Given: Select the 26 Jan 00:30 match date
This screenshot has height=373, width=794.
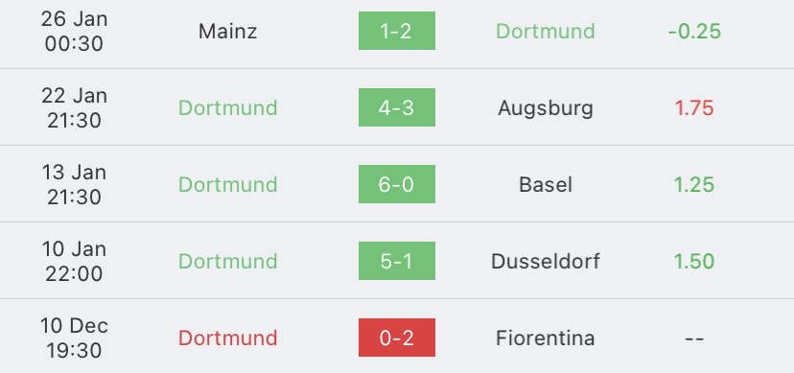Looking at the screenshot, I should (x=75, y=32).
